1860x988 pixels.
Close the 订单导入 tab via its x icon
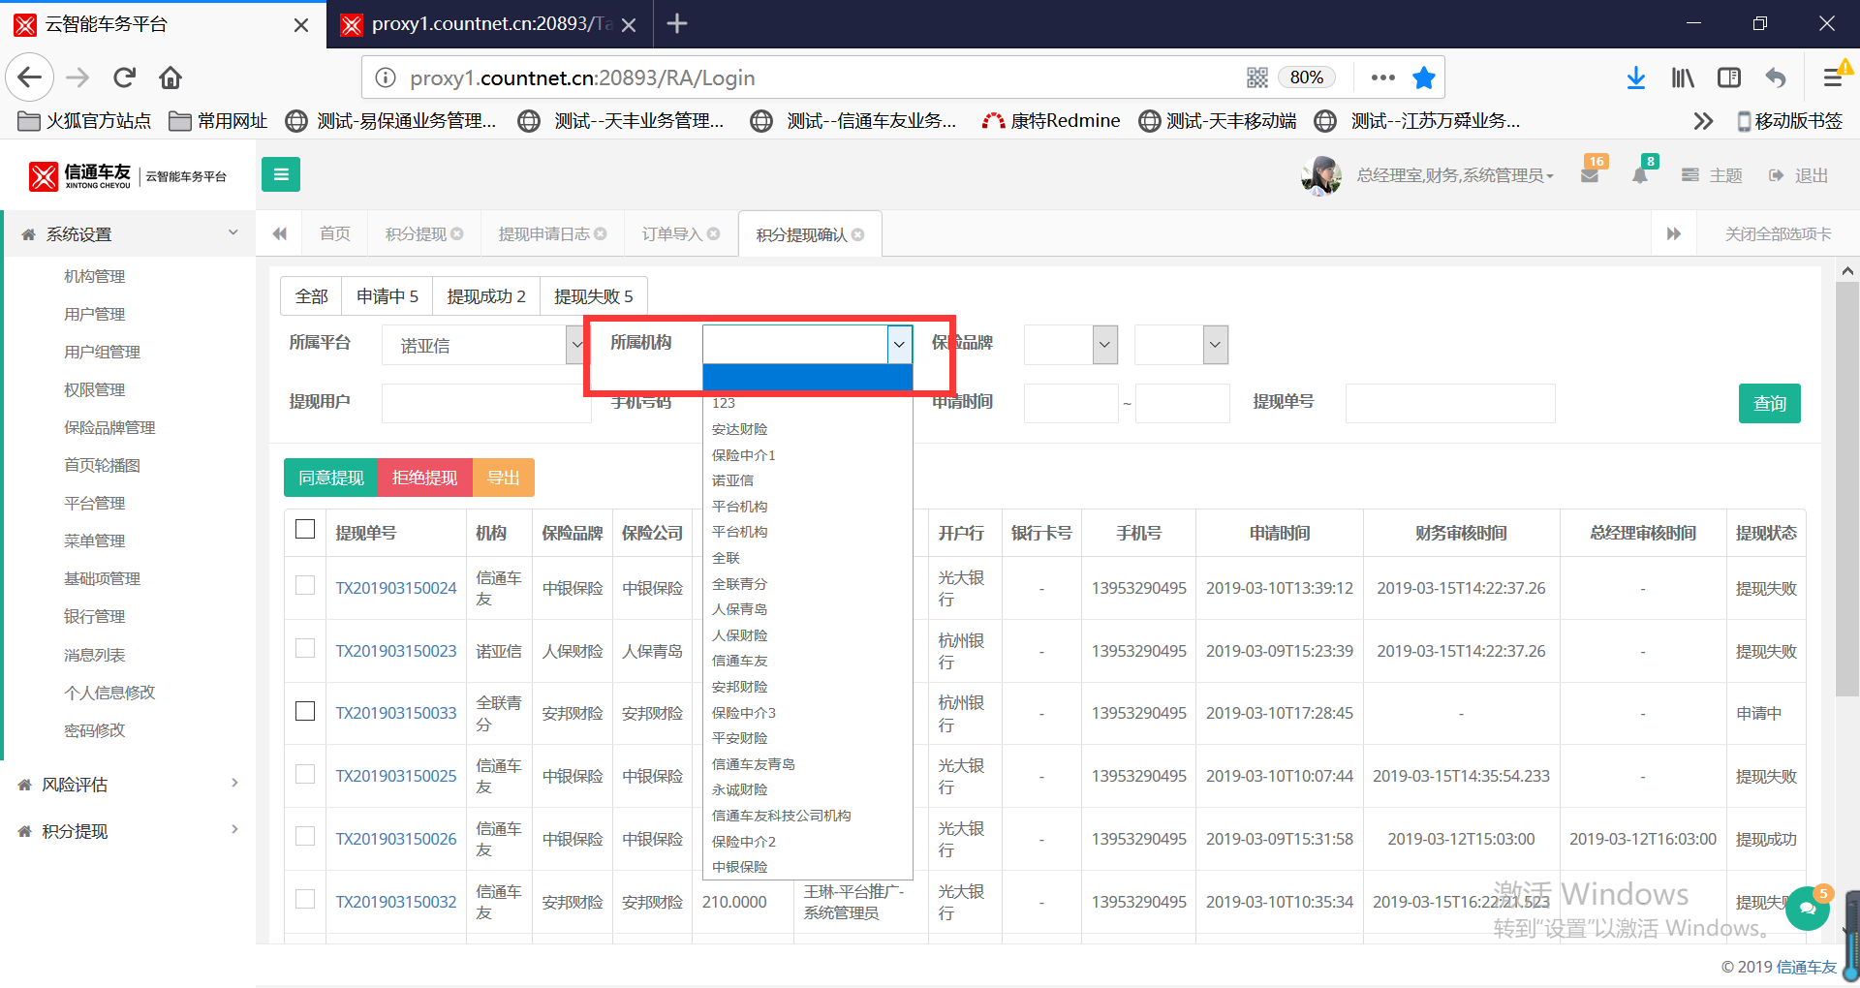(714, 234)
